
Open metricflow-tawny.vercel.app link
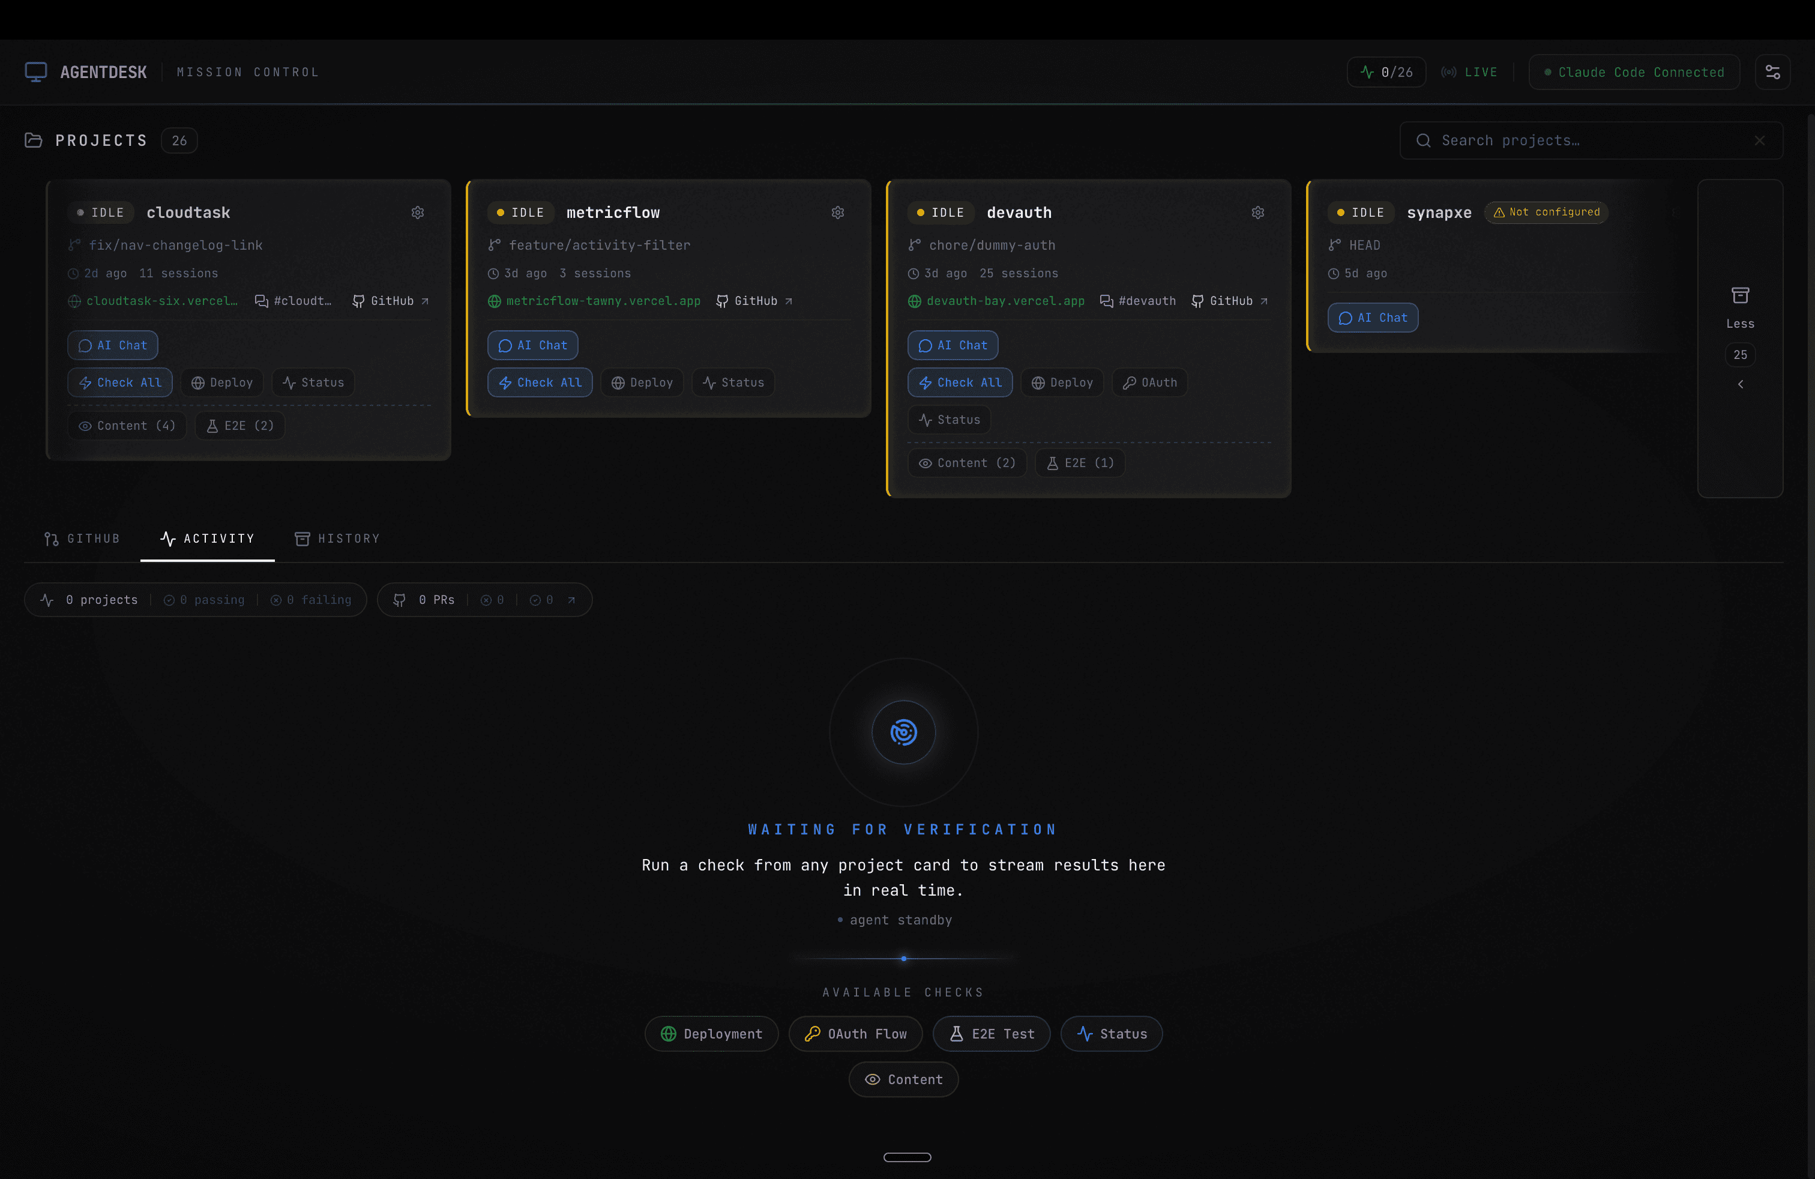coord(594,301)
